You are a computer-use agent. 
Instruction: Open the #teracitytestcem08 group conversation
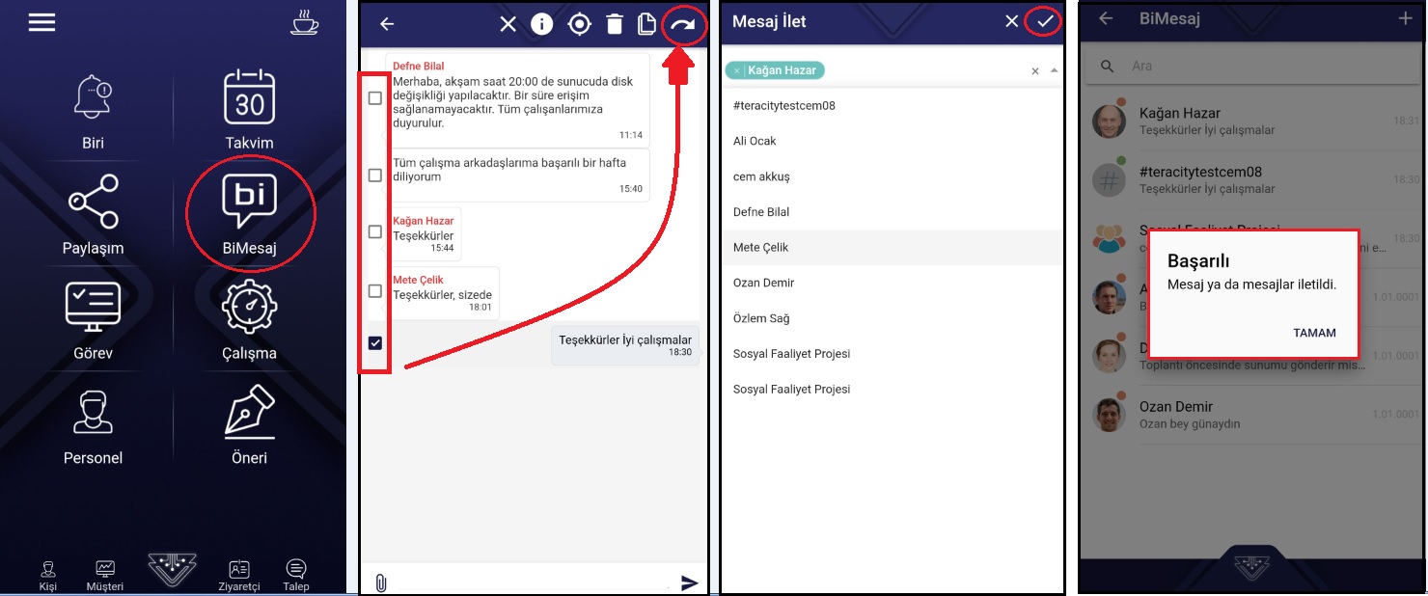point(1251,179)
